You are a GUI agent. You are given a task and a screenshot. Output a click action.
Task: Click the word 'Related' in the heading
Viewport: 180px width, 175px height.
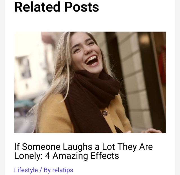click(37, 7)
